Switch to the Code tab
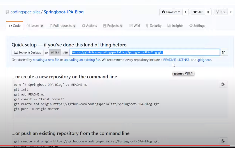 [15, 26]
